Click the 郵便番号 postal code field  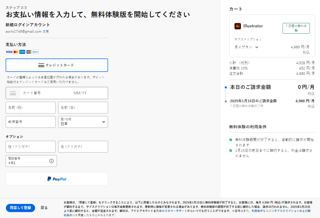click(30, 122)
